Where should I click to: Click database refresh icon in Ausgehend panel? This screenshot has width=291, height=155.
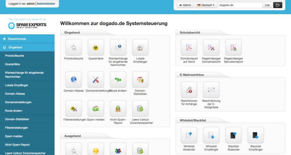point(140,149)
